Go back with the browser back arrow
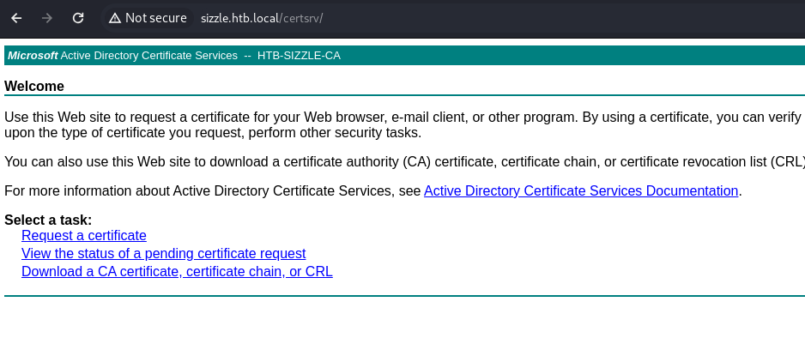 16,19
